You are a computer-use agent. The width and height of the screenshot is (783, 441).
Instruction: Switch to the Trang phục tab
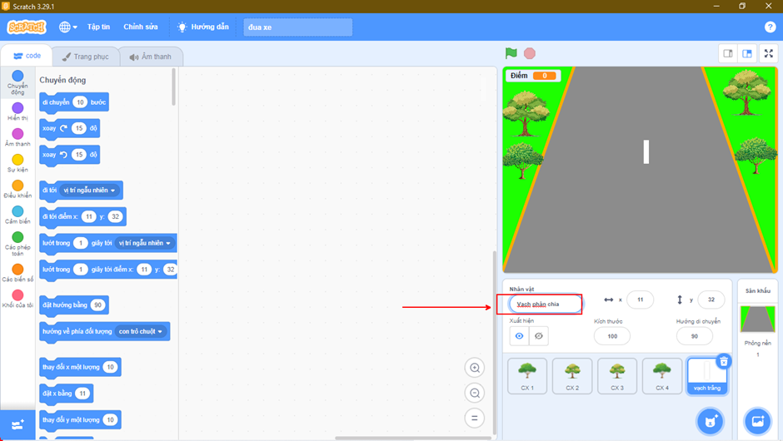(x=86, y=57)
